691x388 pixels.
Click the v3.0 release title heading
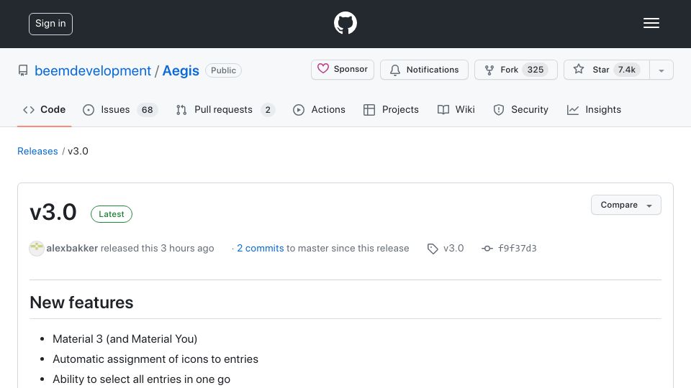[53, 213]
